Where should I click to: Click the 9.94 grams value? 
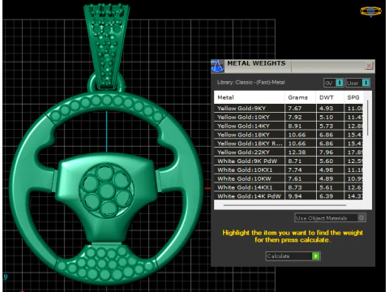pyautogui.click(x=295, y=196)
